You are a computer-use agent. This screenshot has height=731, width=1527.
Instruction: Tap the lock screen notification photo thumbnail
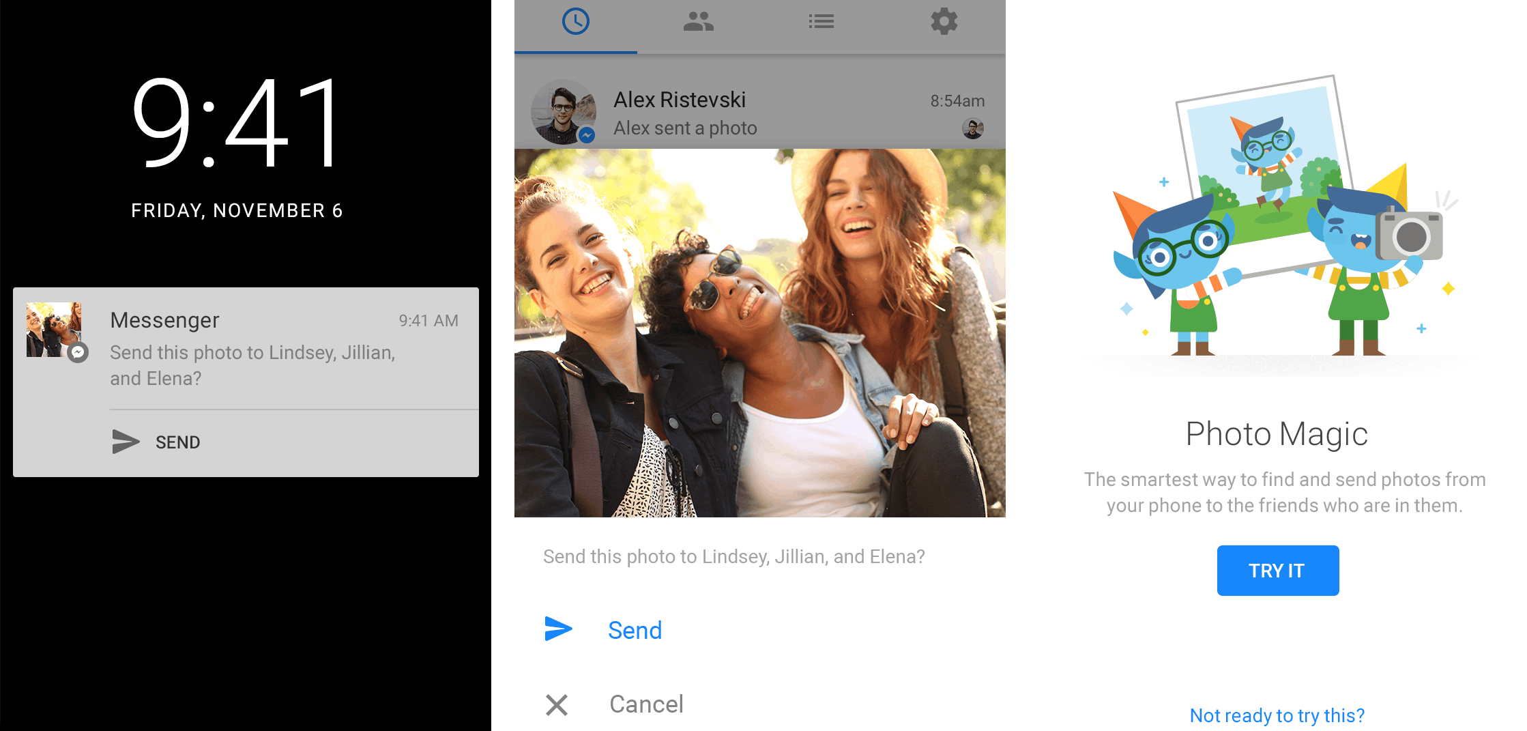[x=54, y=330]
